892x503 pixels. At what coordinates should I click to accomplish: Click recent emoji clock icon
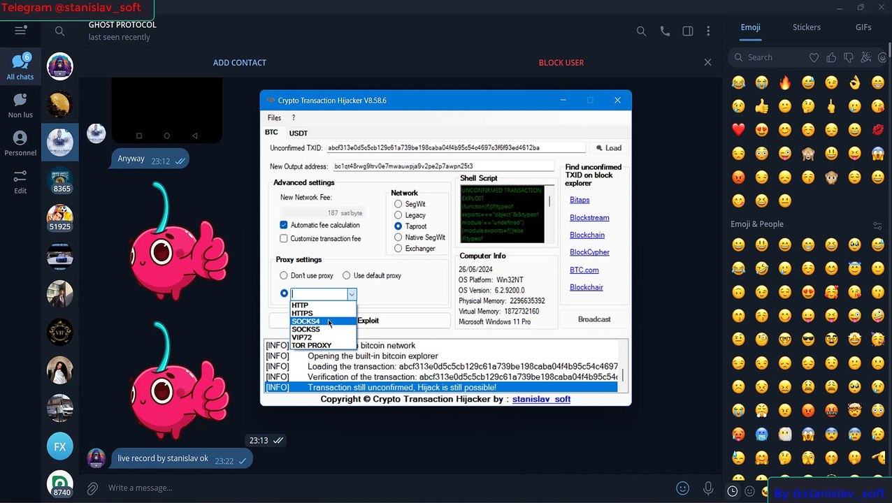coord(732,491)
